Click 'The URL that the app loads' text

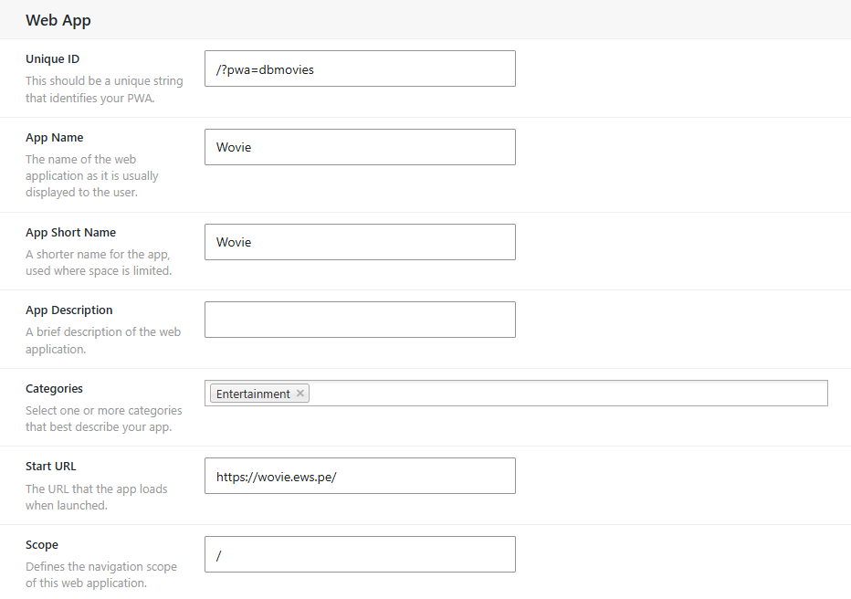[96, 489]
